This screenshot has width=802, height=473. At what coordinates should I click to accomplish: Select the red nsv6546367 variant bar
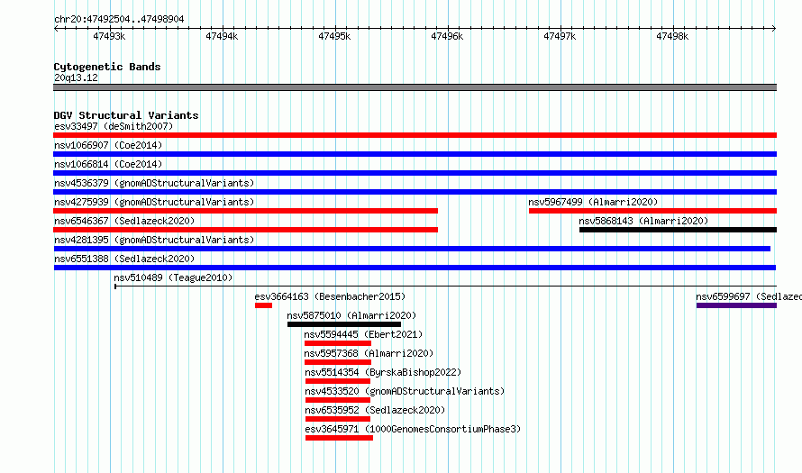pyautogui.click(x=245, y=230)
